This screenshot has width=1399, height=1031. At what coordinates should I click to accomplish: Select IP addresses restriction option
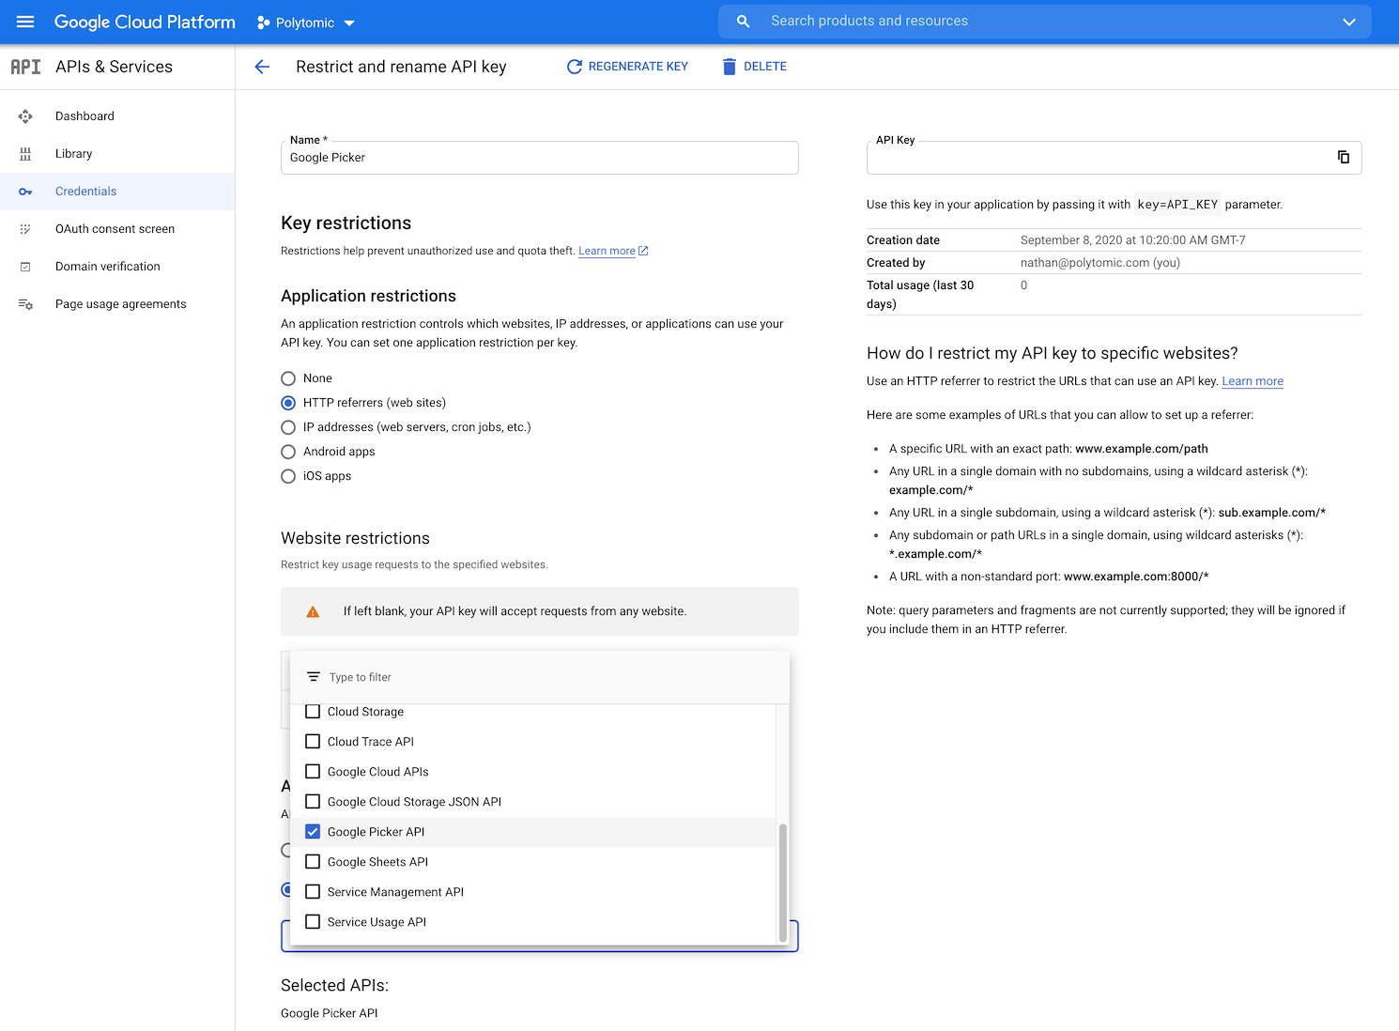pyautogui.click(x=288, y=427)
